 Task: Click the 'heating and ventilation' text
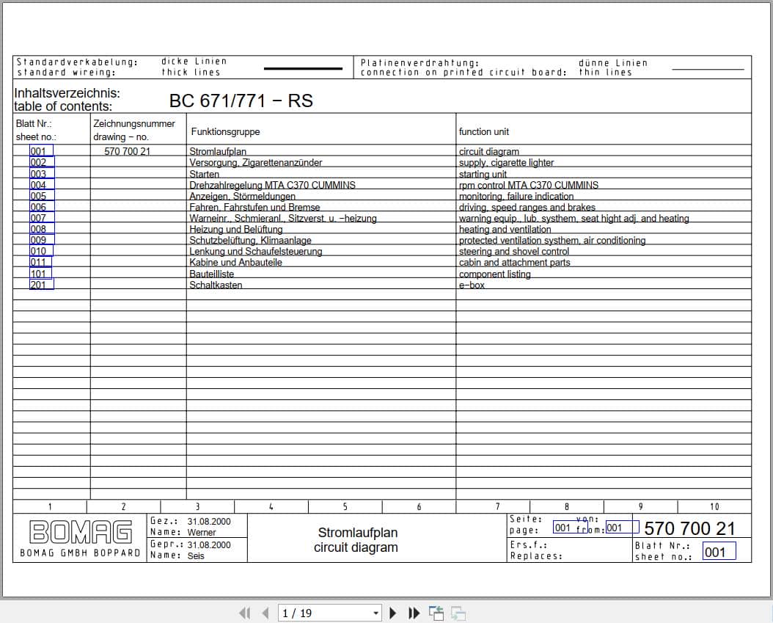[505, 230]
